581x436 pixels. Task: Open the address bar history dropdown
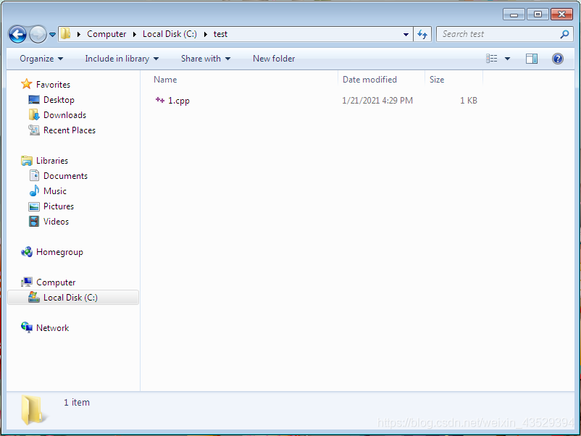click(406, 35)
